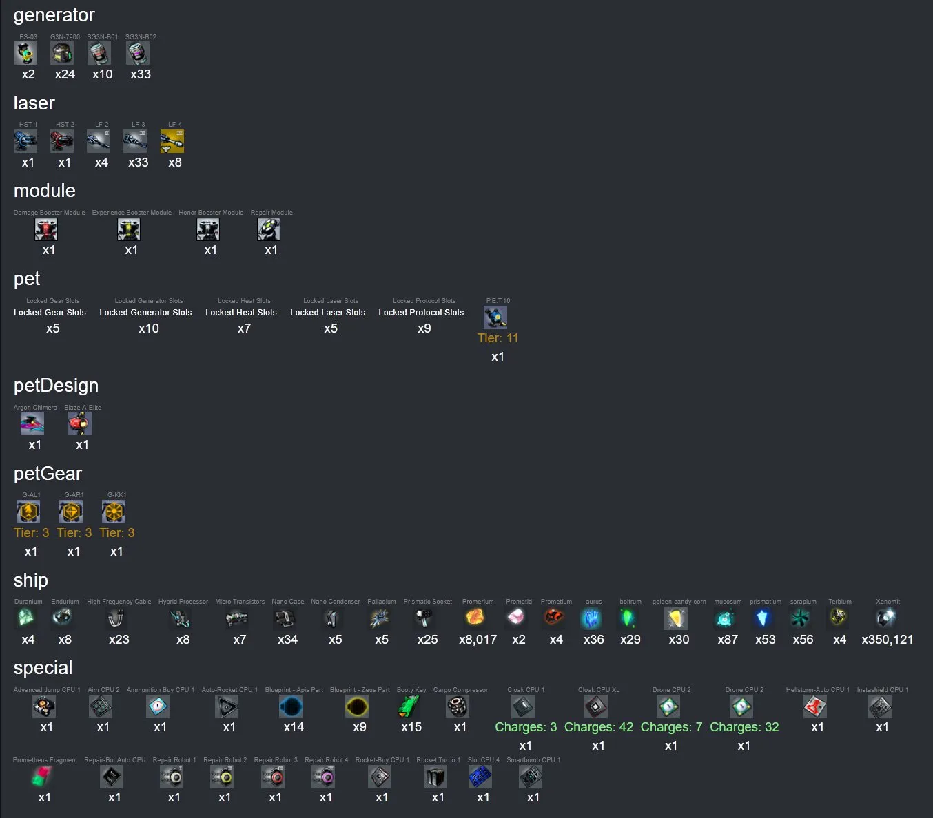The width and height of the screenshot is (933, 818).
Task: Click the Palladium resource icon
Action: [x=379, y=618]
